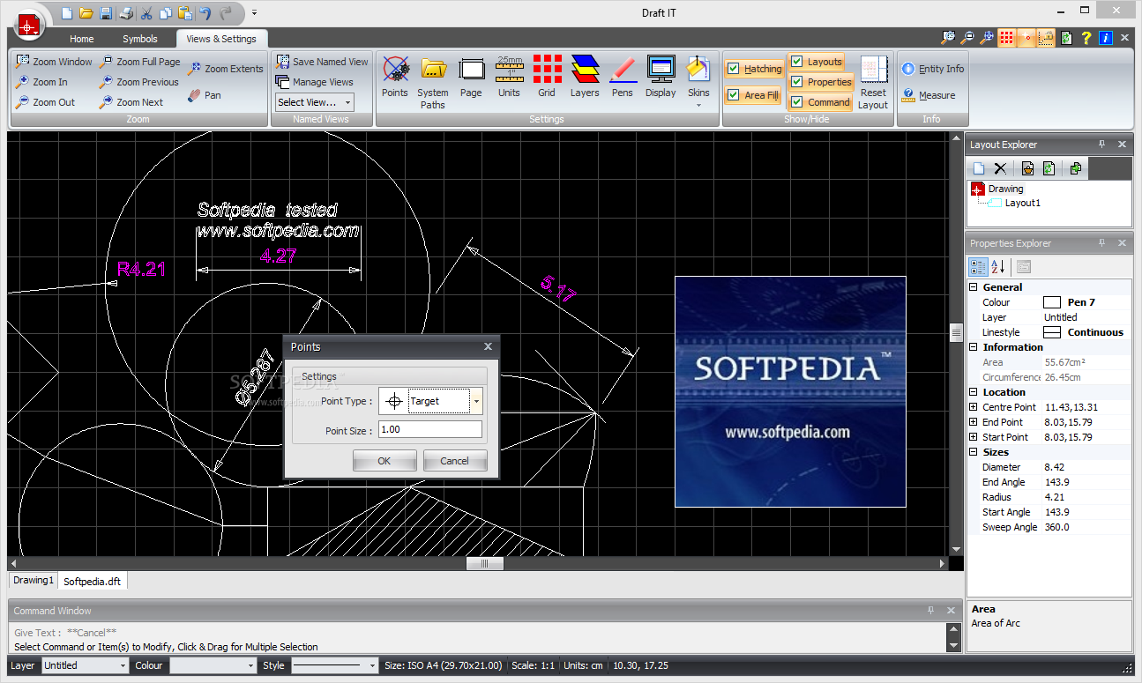Click the Open folder icon in quick access toolbar
This screenshot has height=683, width=1142.
[86, 13]
